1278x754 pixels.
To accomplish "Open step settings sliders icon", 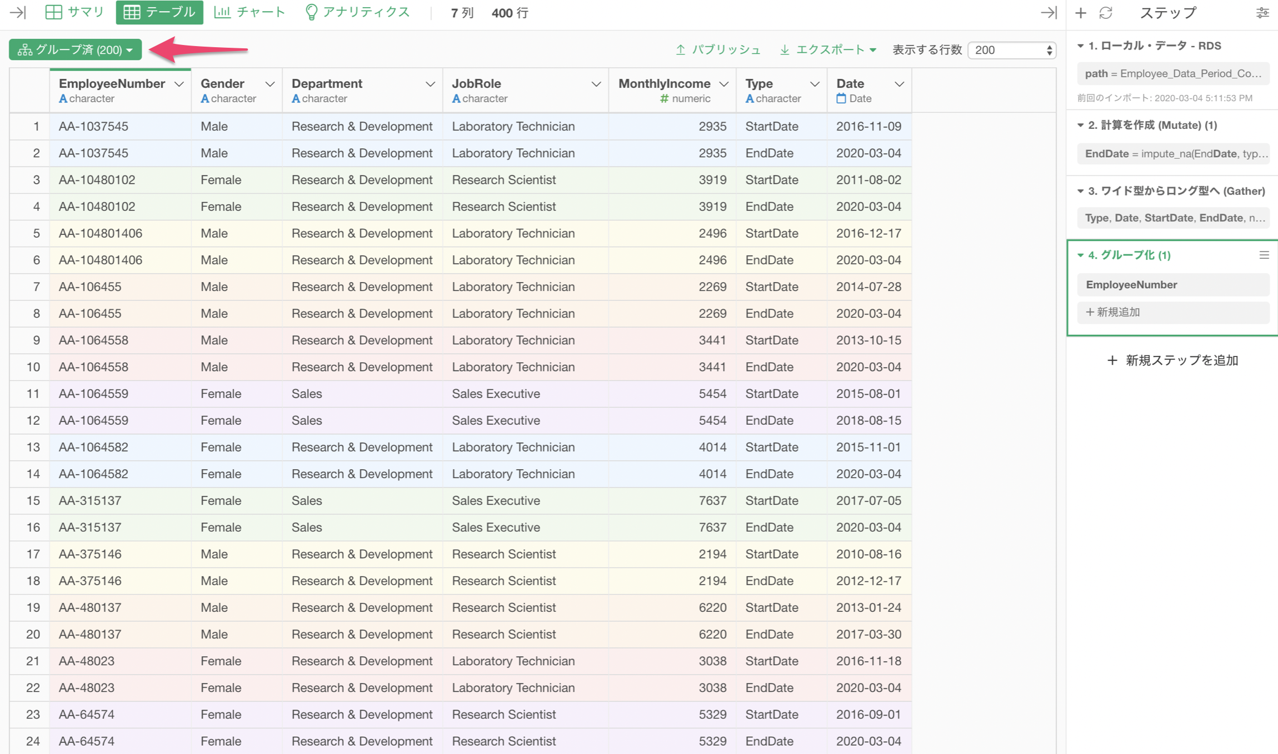I will (x=1262, y=13).
